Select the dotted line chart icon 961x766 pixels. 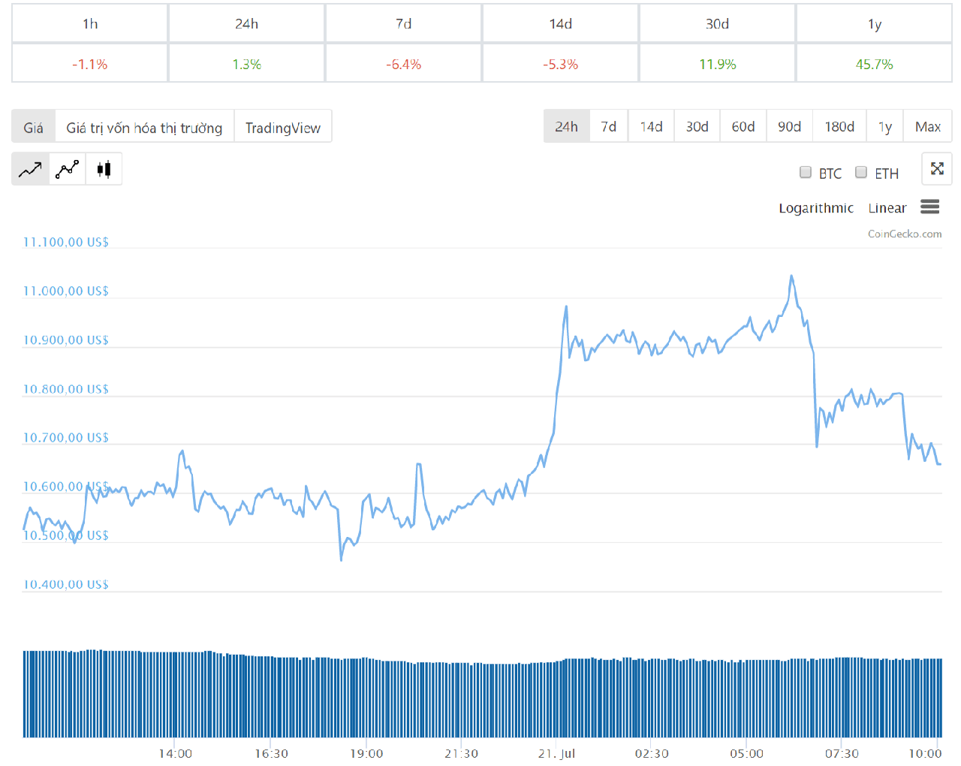[67, 170]
